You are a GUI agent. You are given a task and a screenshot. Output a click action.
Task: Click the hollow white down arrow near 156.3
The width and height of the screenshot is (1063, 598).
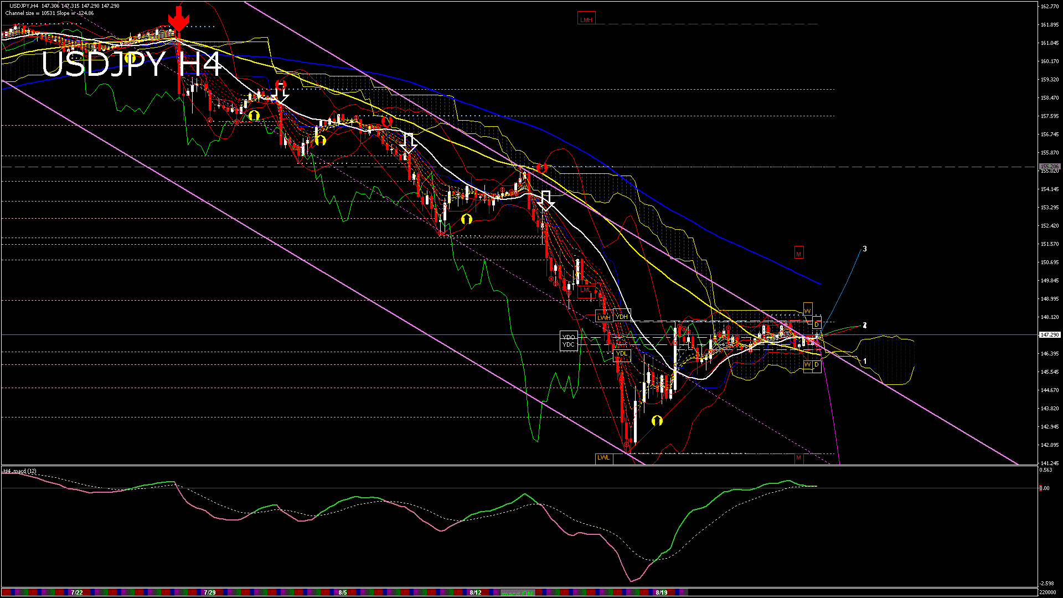pos(409,142)
